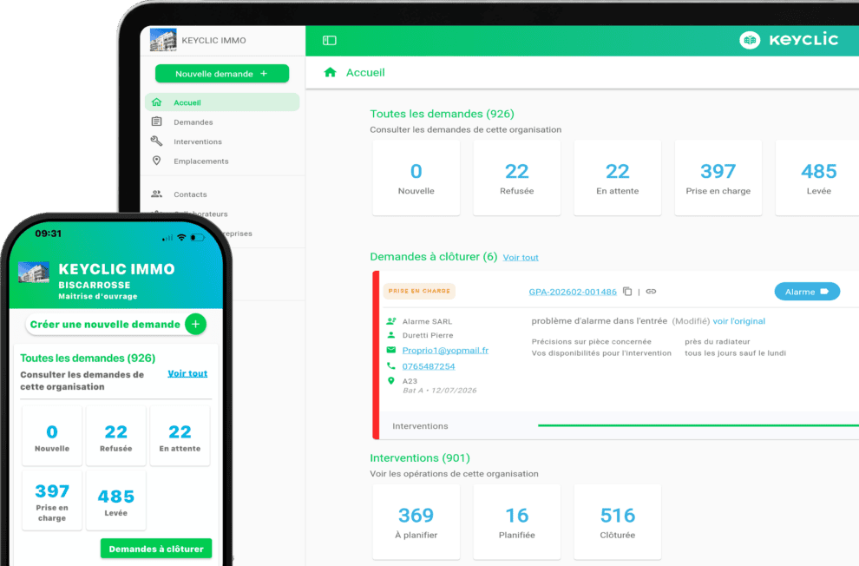Viewport: 859px width, 566px height.
Task: Click the mail icon beside Proprio1@yopmail.fr
Action: point(391,350)
